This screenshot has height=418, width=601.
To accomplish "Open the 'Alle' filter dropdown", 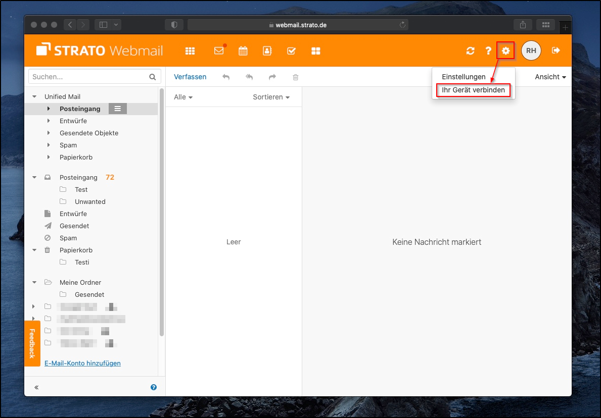I will point(183,97).
